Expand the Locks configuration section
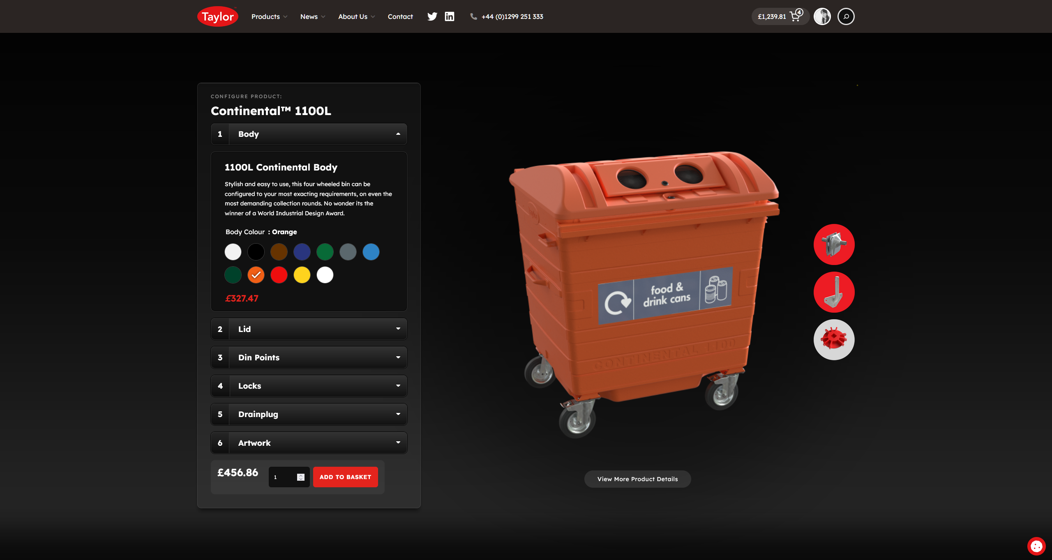Image resolution: width=1052 pixels, height=560 pixels. click(x=309, y=386)
